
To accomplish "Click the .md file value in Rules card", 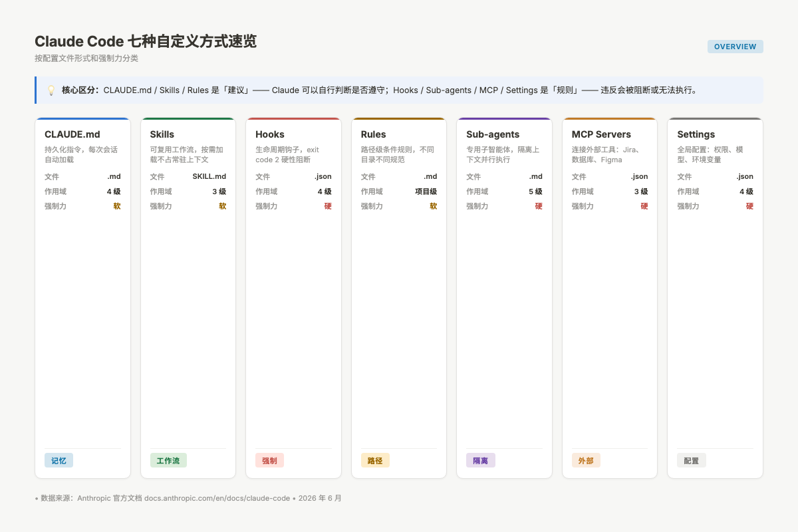I will pos(430,177).
